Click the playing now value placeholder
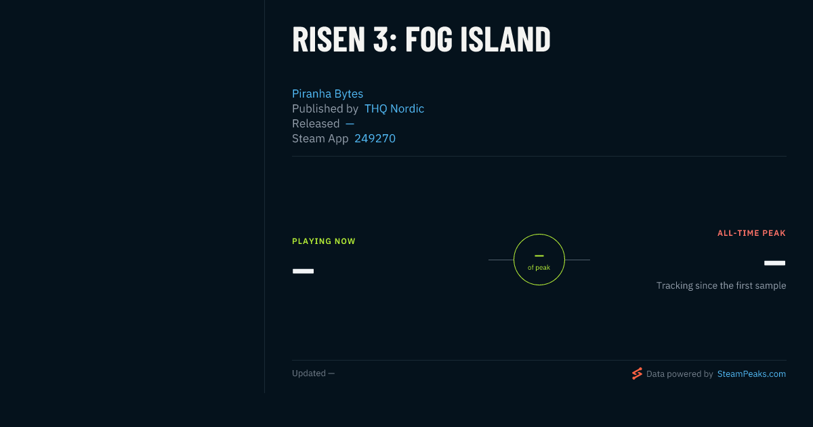This screenshot has height=427, width=813. pyautogui.click(x=303, y=271)
